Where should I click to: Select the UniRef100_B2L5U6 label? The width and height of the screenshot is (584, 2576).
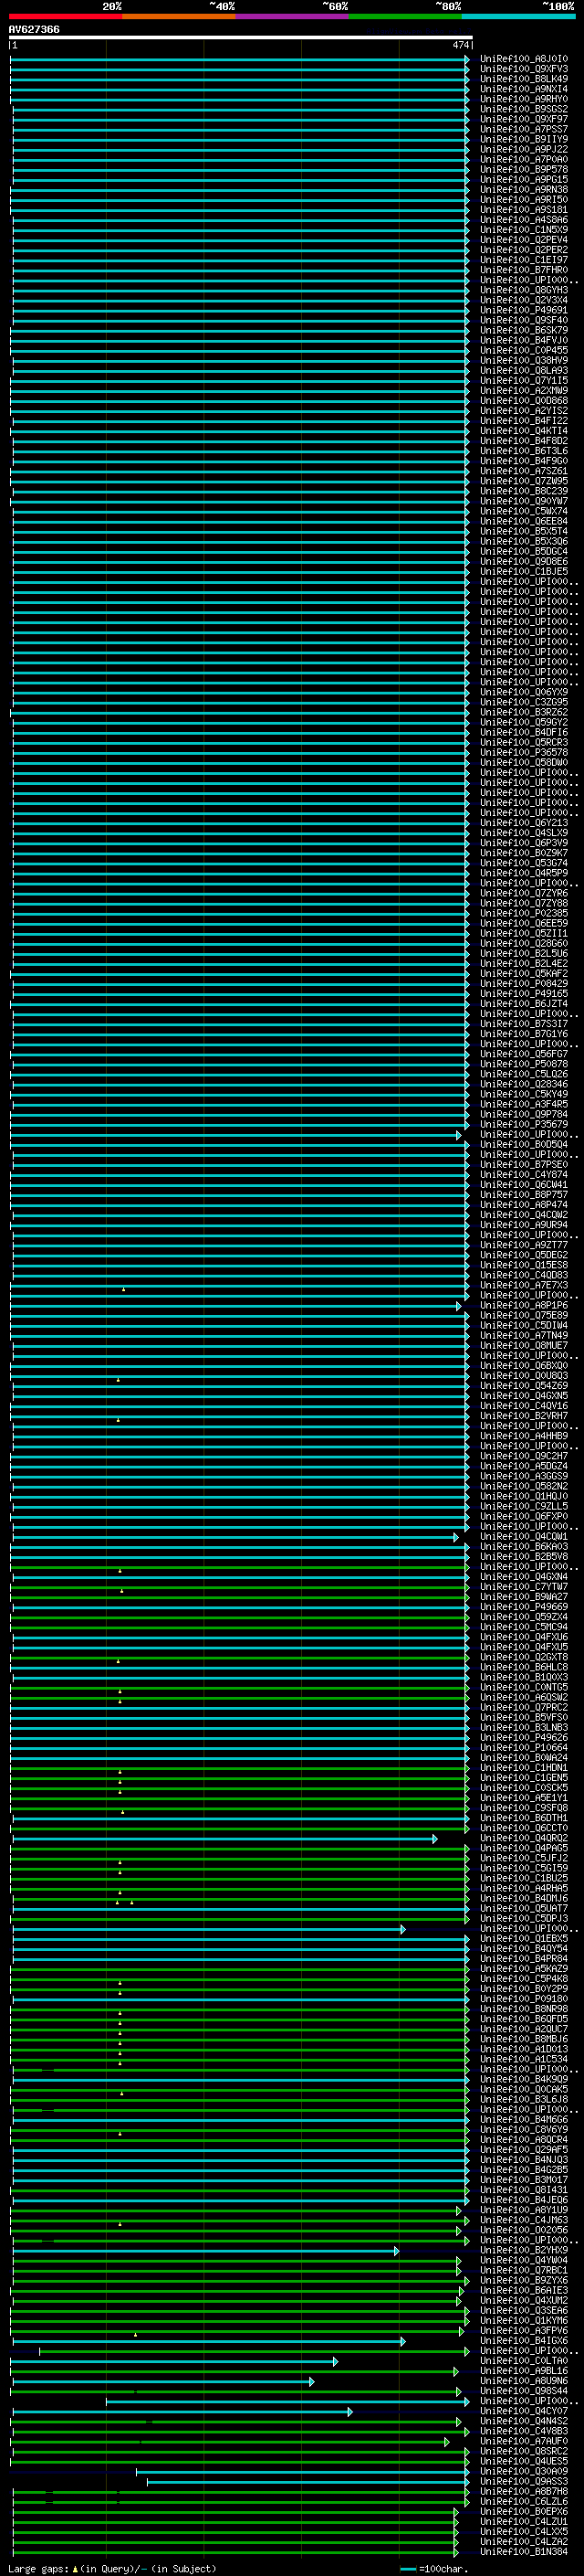524,953
